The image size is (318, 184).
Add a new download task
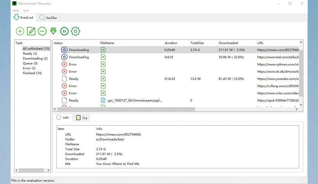click(20, 31)
